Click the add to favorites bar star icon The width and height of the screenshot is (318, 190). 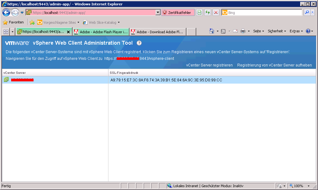(32, 22)
